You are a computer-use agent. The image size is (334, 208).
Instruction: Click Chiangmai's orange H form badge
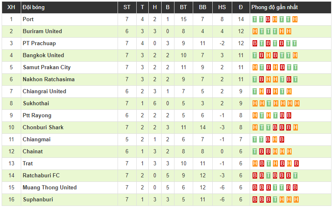[x=275, y=139]
